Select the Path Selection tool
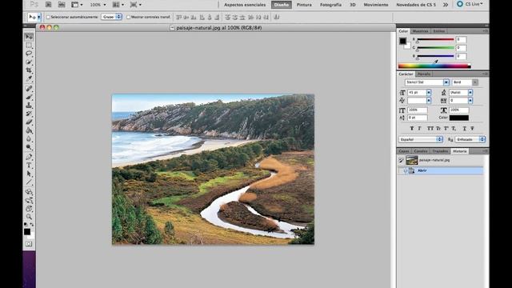The height and width of the screenshot is (288, 512). pyautogui.click(x=29, y=174)
